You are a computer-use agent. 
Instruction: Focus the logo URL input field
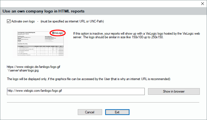[x=76, y=91]
